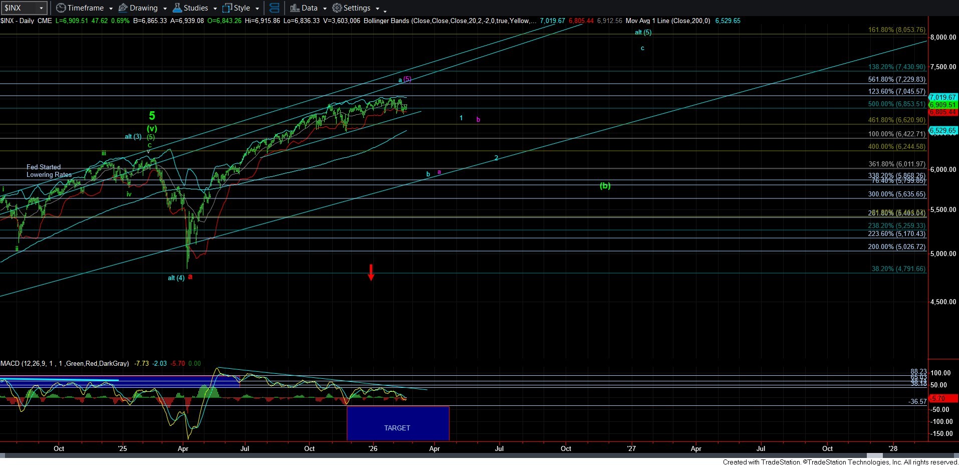Screen dimensions: 959x466
Task: Click the blue TARGET box on MACD
Action: [x=397, y=424]
